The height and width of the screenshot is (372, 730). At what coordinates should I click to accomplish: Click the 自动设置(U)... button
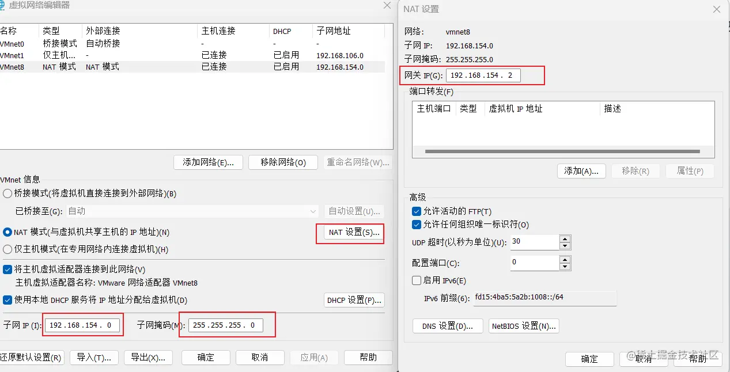click(x=354, y=211)
